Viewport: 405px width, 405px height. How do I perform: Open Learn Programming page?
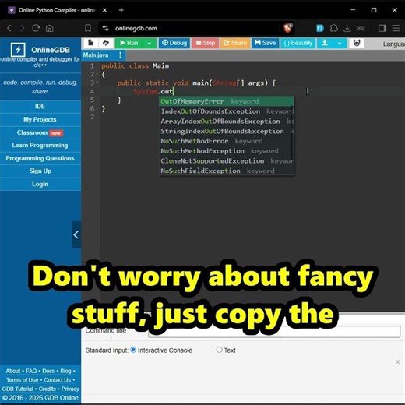40,146
